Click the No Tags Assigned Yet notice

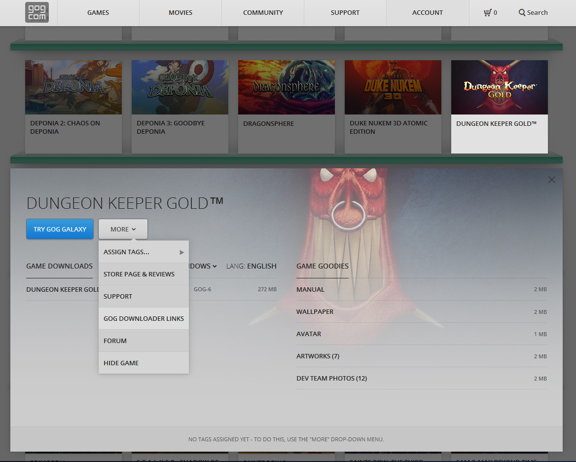click(x=286, y=439)
